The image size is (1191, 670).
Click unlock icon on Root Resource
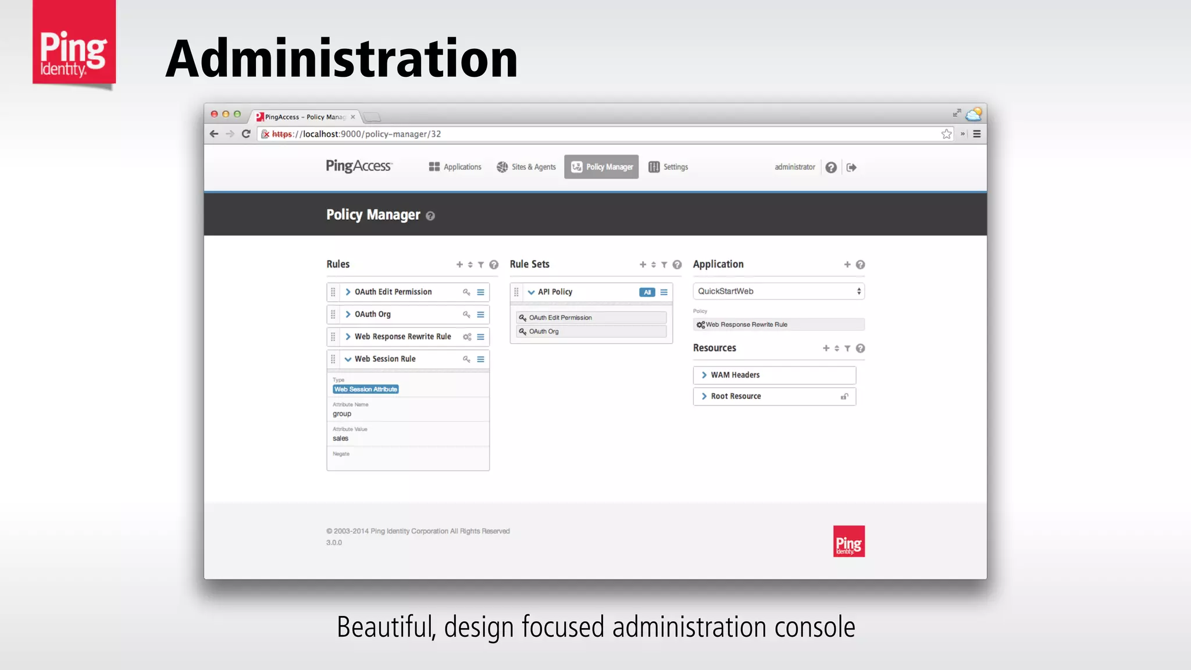[844, 397]
